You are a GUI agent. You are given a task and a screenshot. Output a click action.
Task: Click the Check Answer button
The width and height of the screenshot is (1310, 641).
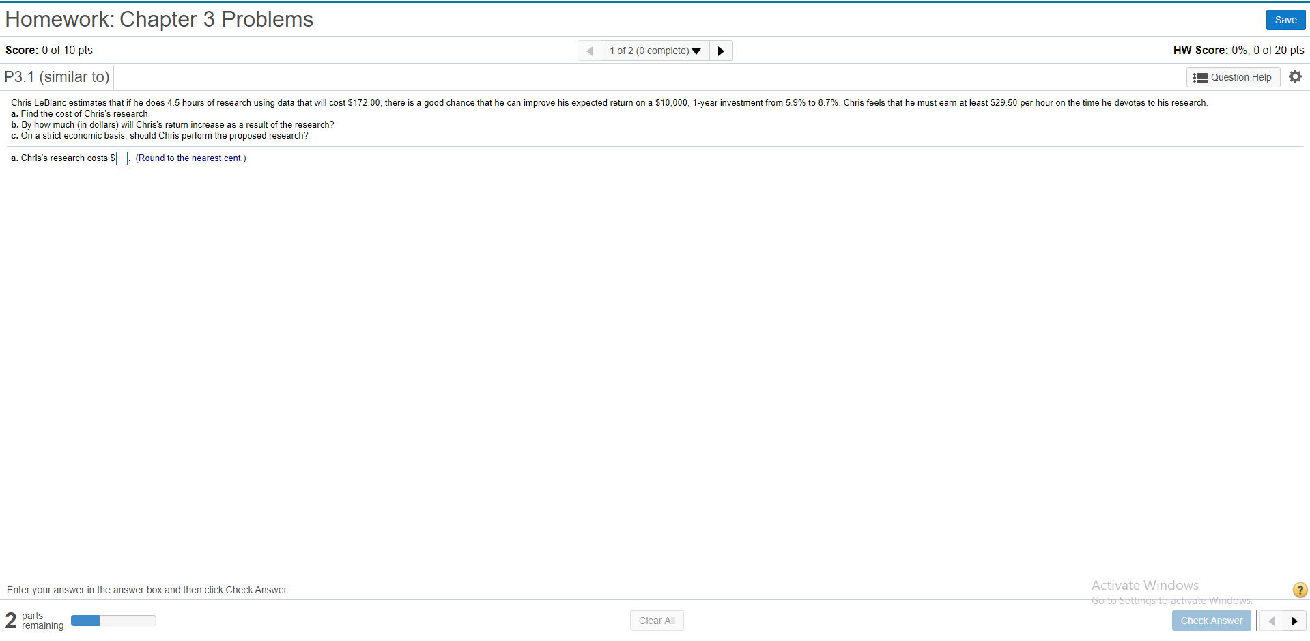[x=1212, y=621]
